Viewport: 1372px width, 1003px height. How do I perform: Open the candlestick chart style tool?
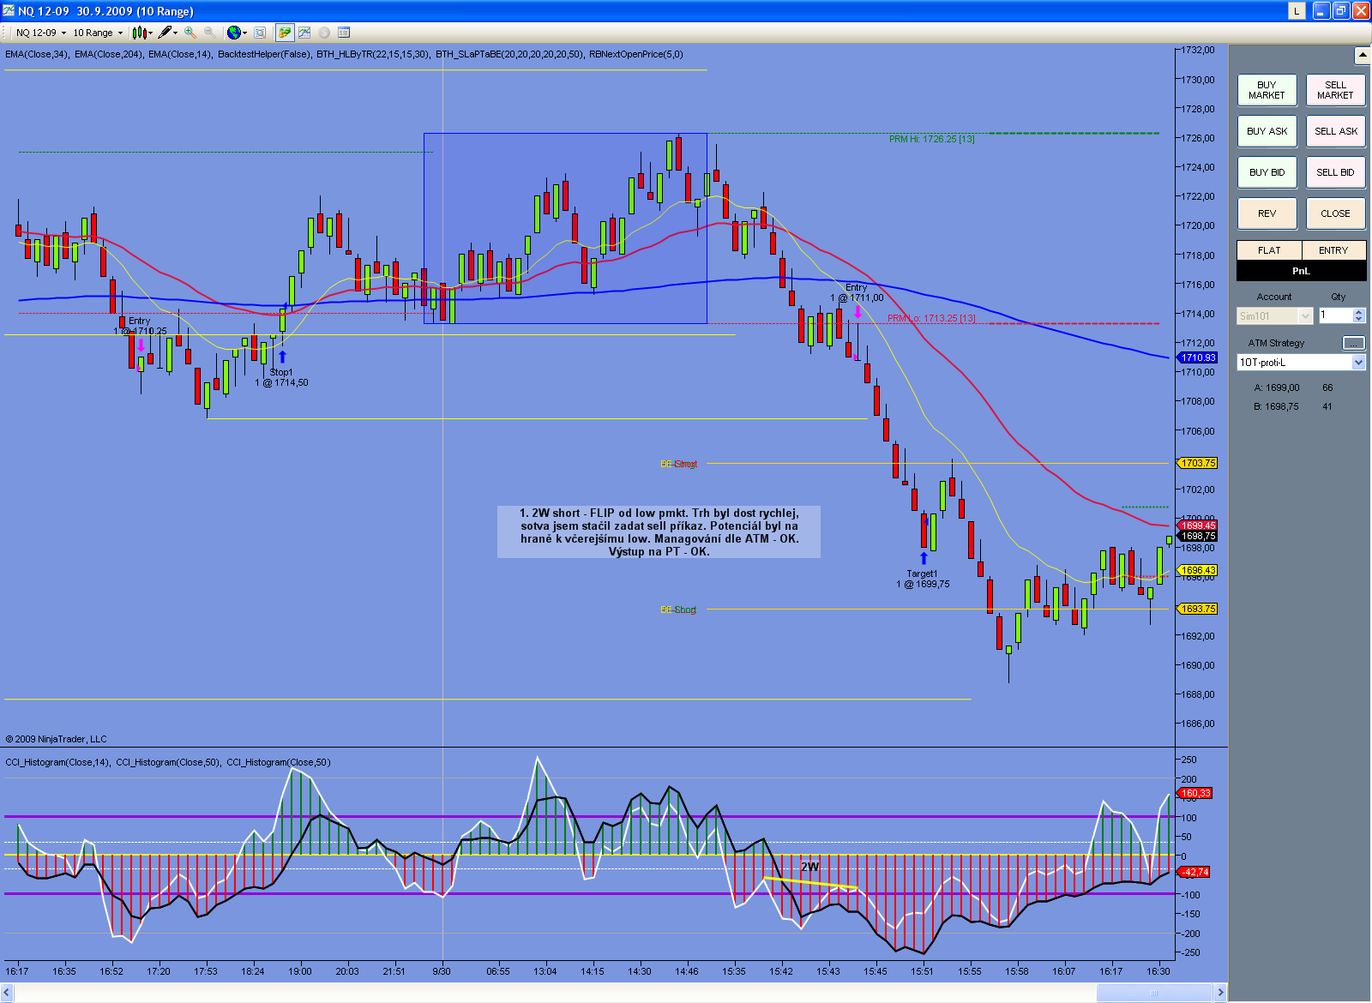tap(139, 33)
